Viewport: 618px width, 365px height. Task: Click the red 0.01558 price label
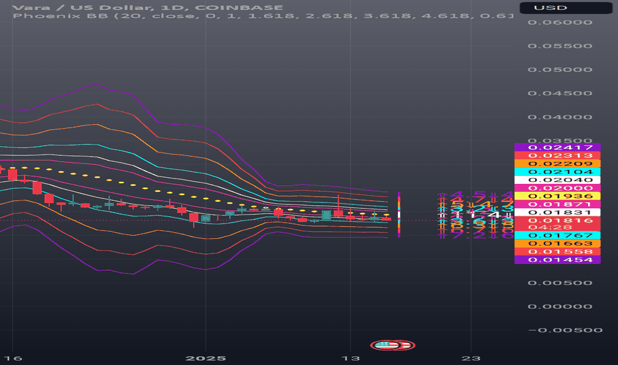pyautogui.click(x=557, y=252)
